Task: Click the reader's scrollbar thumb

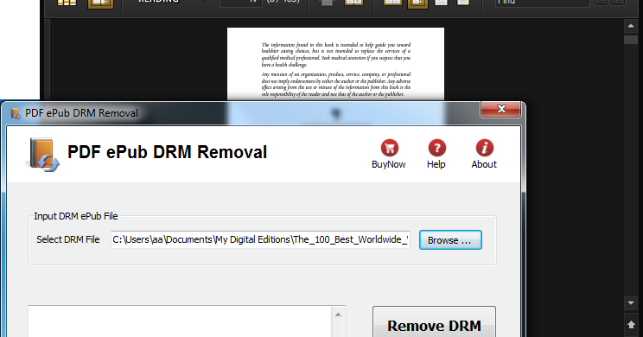Action: (x=631, y=40)
